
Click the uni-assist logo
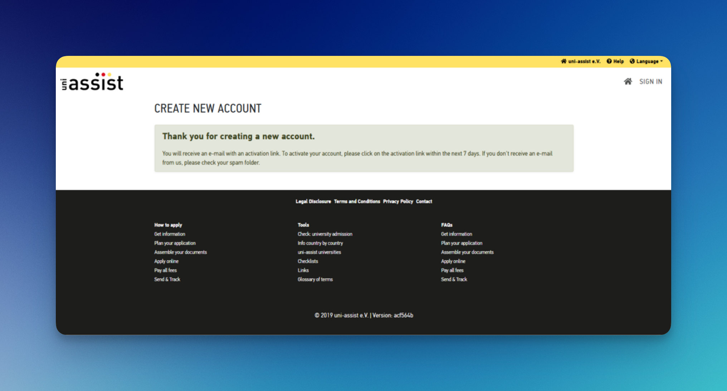tap(92, 82)
